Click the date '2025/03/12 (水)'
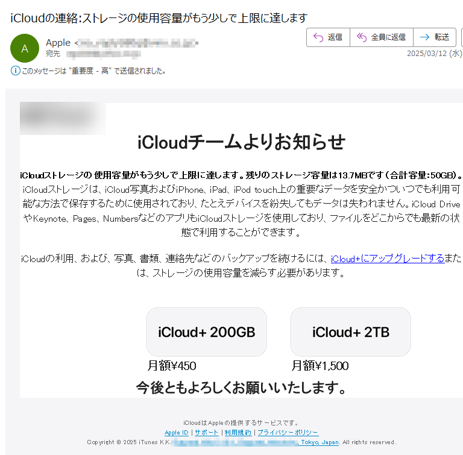This screenshot has width=463, height=455. coord(434,54)
